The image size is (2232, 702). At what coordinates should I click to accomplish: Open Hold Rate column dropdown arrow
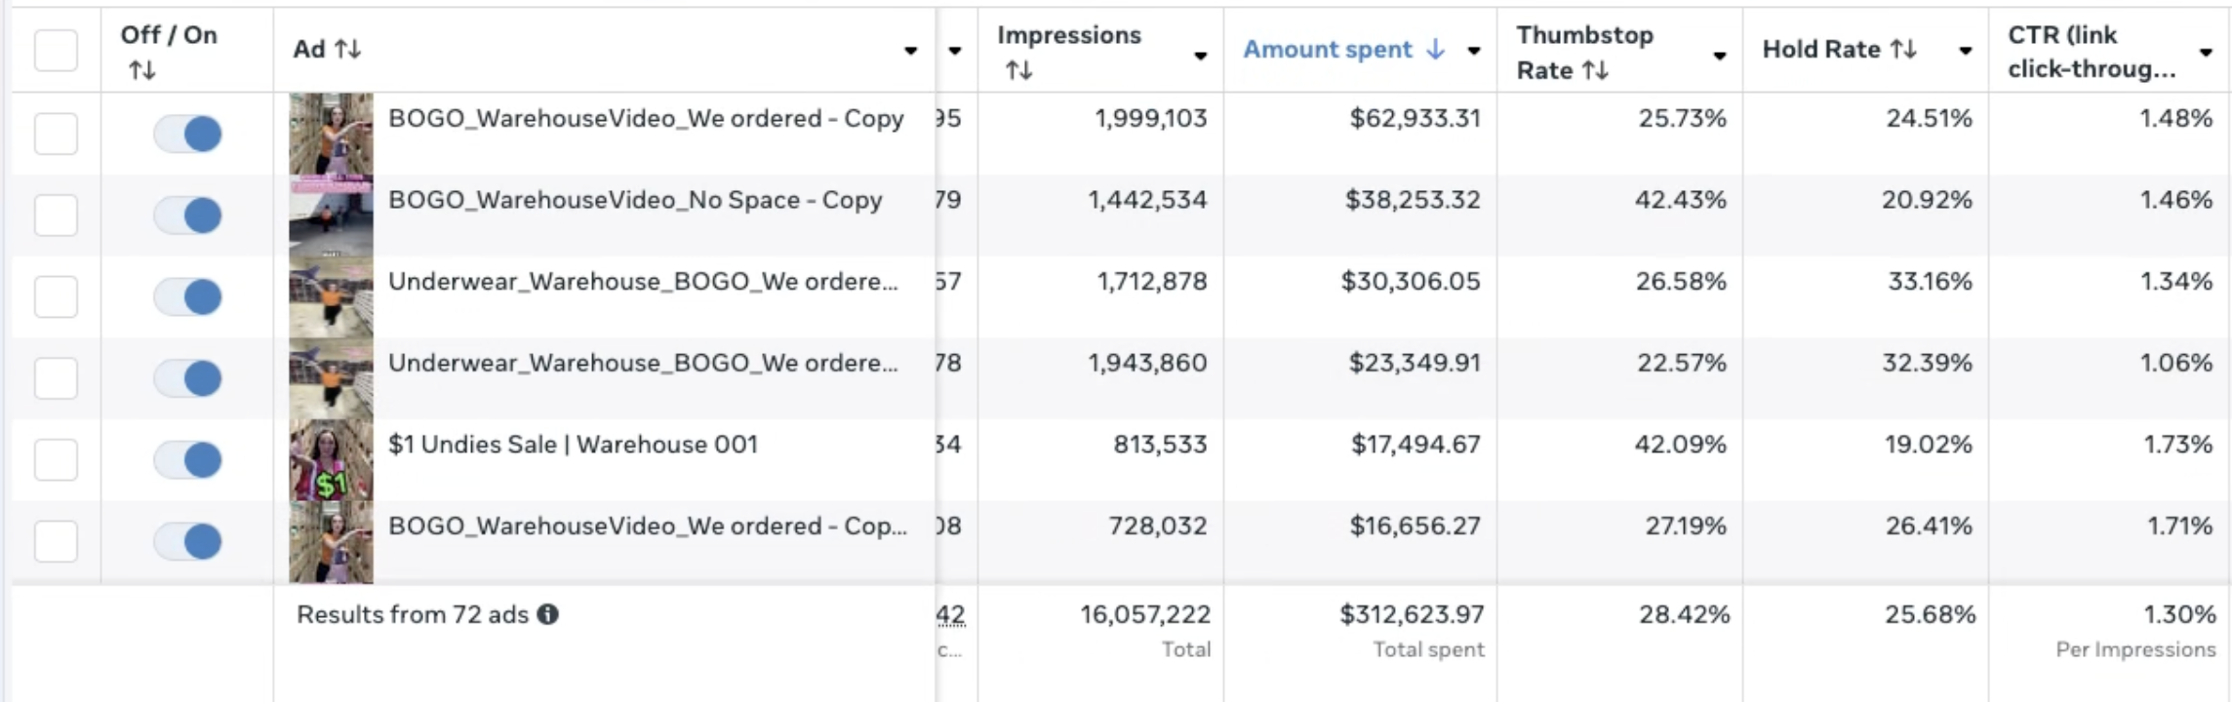pos(1965,51)
